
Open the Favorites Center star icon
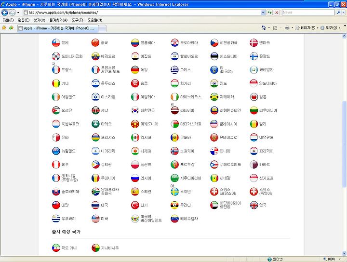pyautogui.click(x=4, y=27)
